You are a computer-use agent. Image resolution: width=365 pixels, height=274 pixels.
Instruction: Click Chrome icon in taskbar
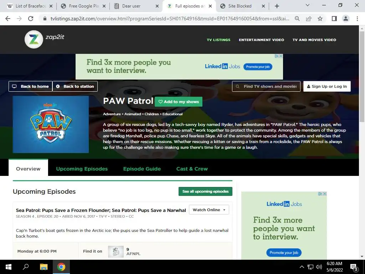tap(61, 267)
